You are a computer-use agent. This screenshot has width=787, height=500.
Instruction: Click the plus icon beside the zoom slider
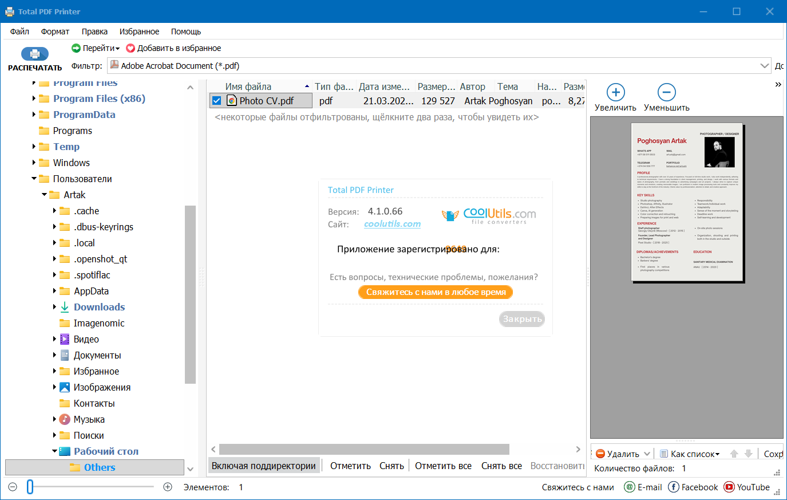168,487
